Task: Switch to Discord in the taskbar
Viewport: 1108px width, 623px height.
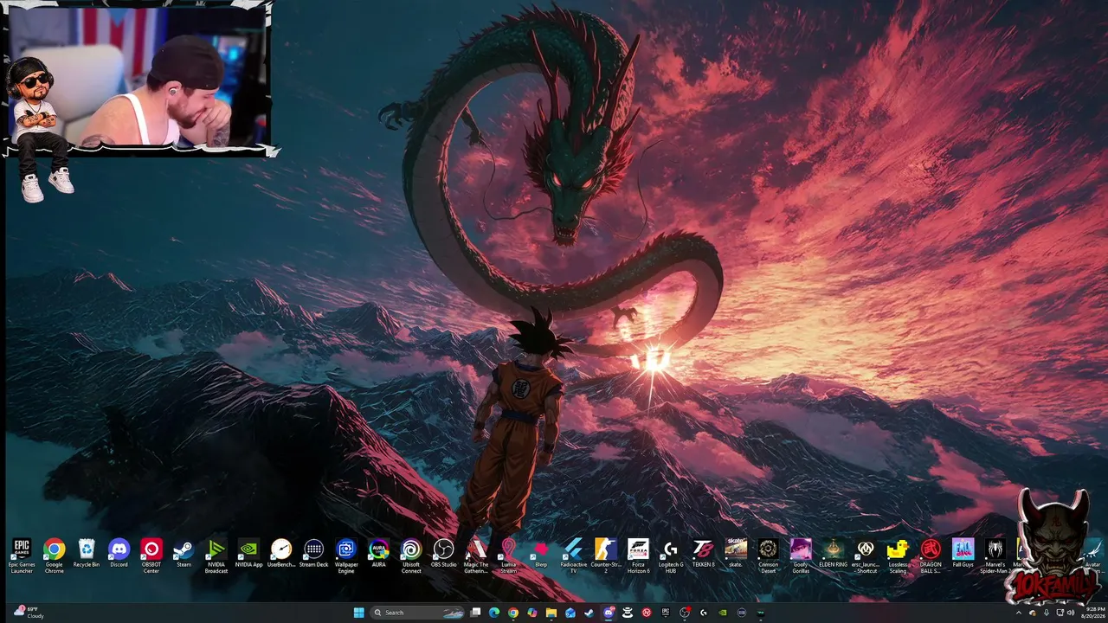Action: (609, 613)
